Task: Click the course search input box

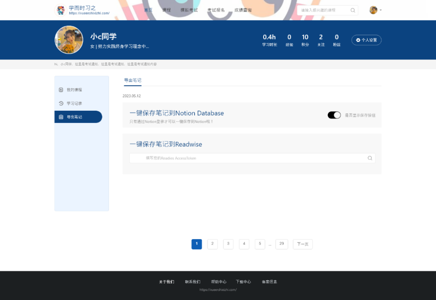Action: tap(323, 10)
